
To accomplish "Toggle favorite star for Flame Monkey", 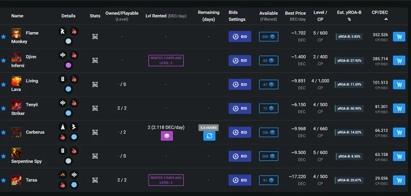I will tap(3, 37).
